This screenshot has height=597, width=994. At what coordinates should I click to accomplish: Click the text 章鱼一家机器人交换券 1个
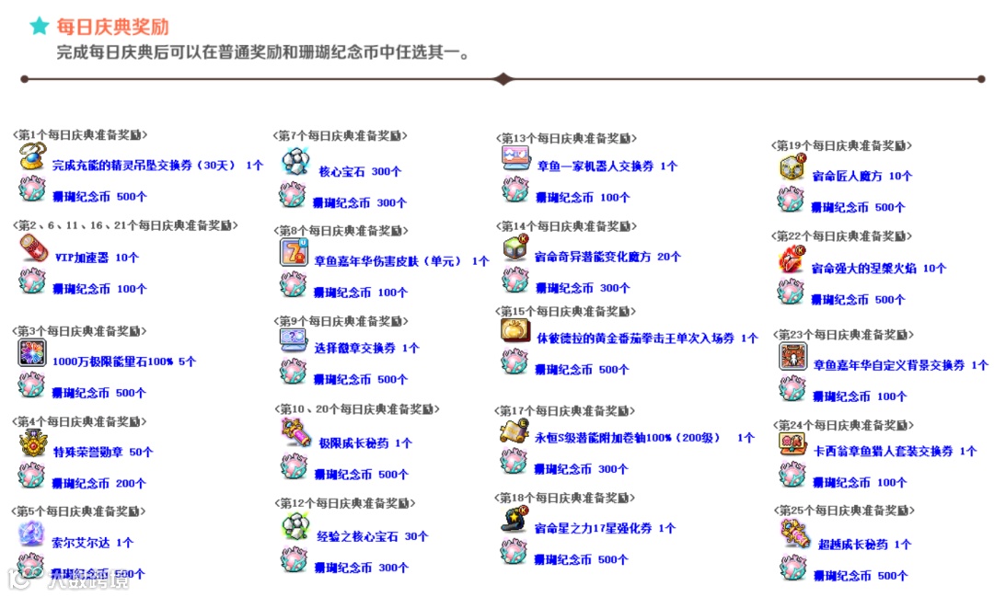coord(607,166)
